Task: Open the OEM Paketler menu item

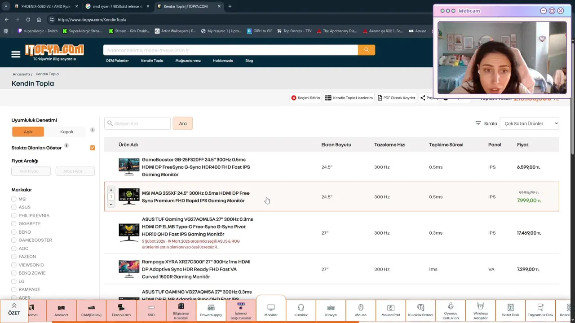Action: point(117,61)
